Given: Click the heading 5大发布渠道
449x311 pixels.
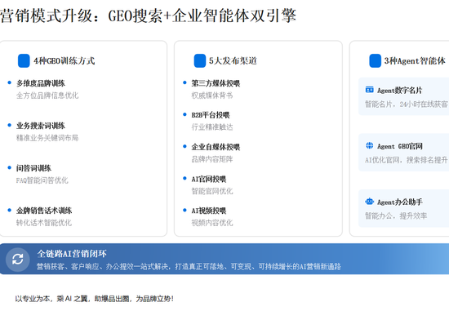Looking at the screenshot, I should (x=233, y=61).
